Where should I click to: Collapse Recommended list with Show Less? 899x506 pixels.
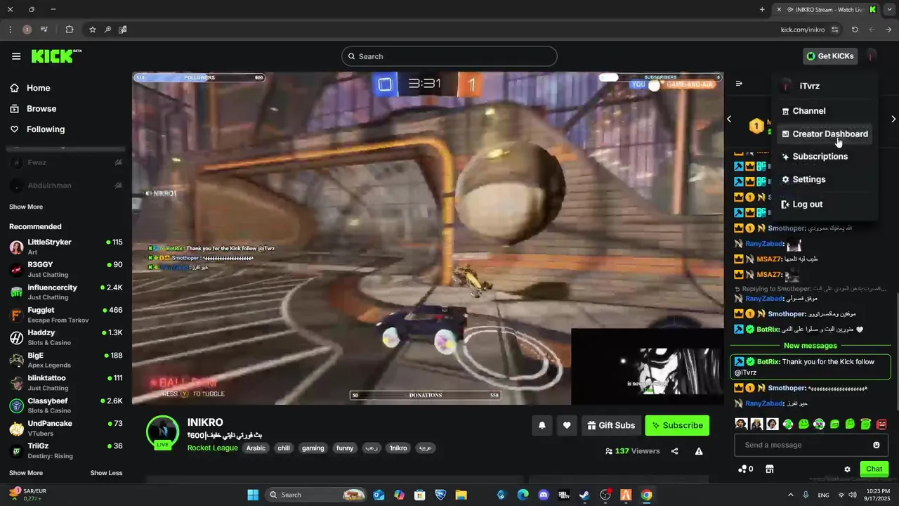[x=106, y=473]
